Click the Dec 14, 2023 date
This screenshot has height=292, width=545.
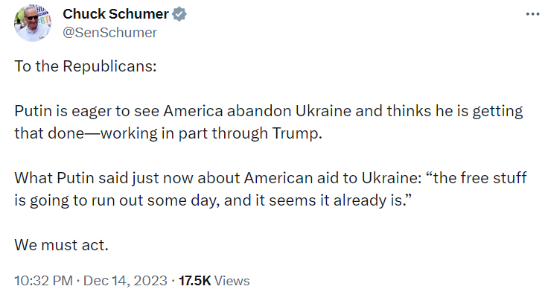pos(125,281)
